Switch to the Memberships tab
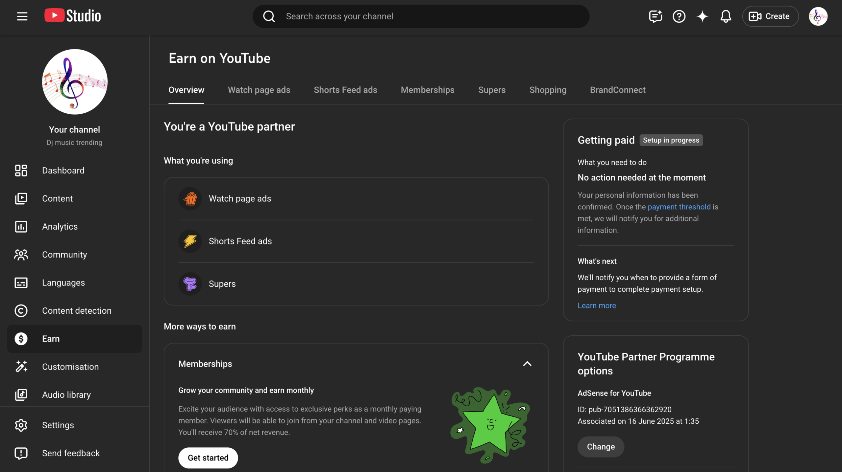Screen dimensions: 842x472 coord(427,90)
